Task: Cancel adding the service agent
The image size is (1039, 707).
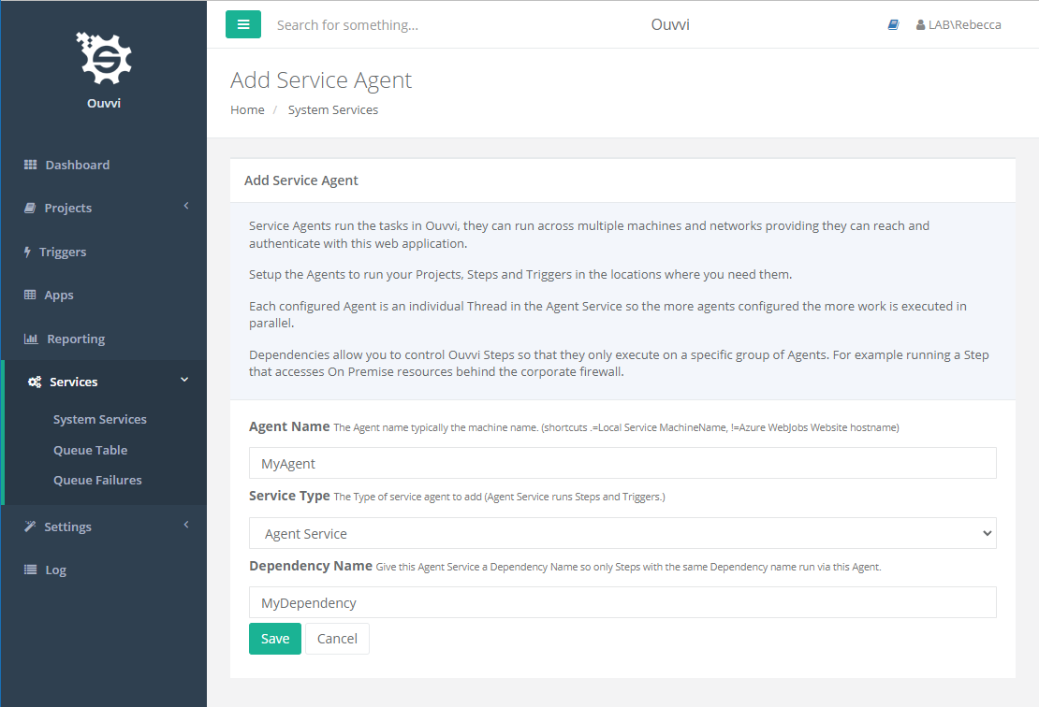Action: tap(337, 639)
